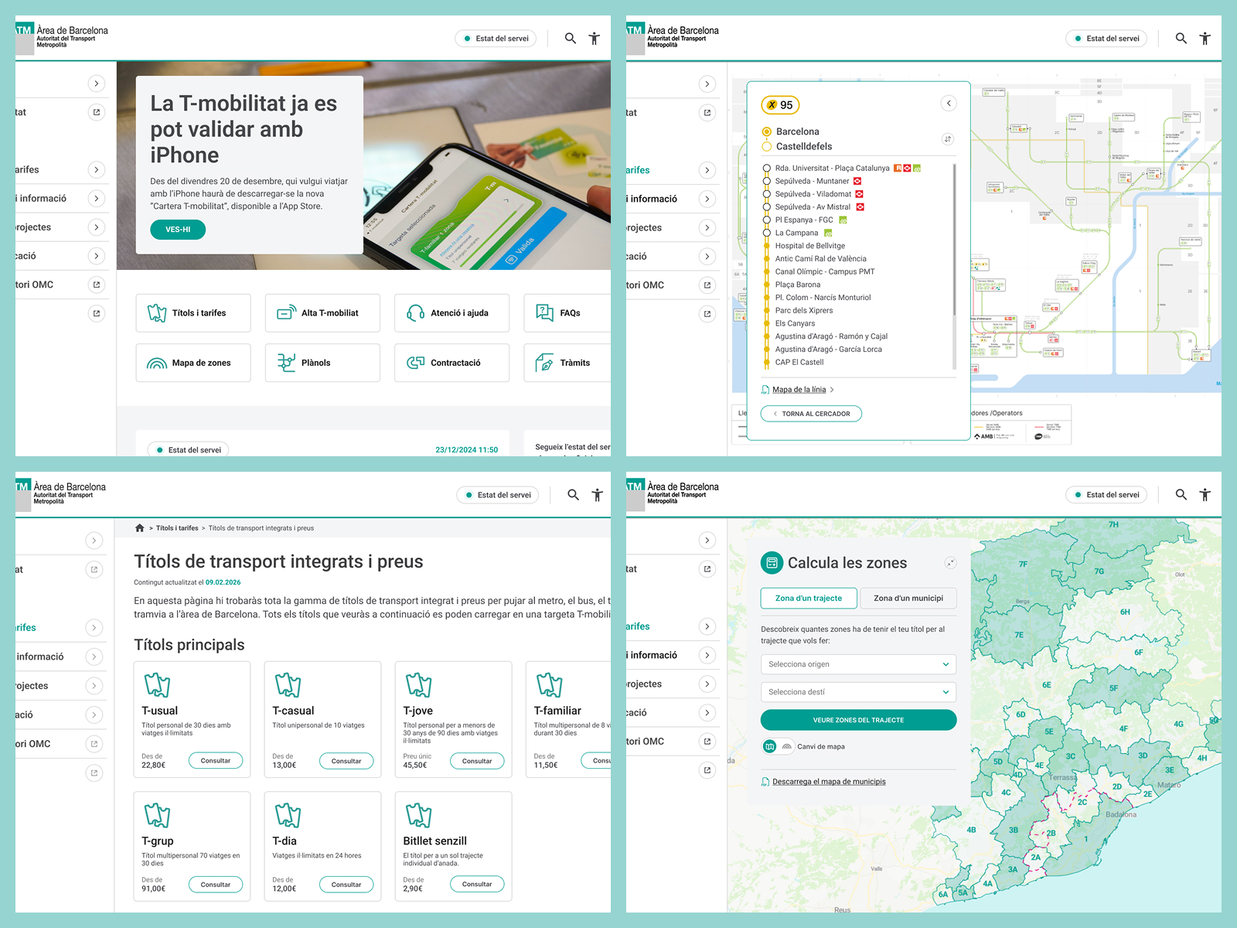
Task: Open the Mapa de la línia link
Action: click(x=799, y=390)
